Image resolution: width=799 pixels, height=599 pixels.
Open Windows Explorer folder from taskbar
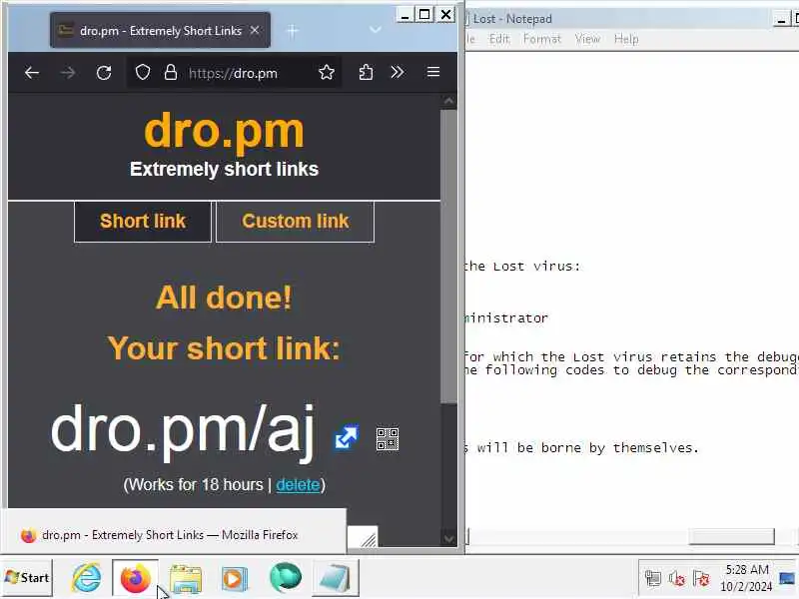[186, 579]
